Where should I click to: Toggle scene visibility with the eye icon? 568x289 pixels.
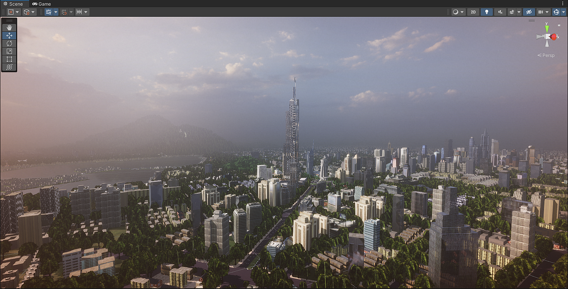point(529,12)
